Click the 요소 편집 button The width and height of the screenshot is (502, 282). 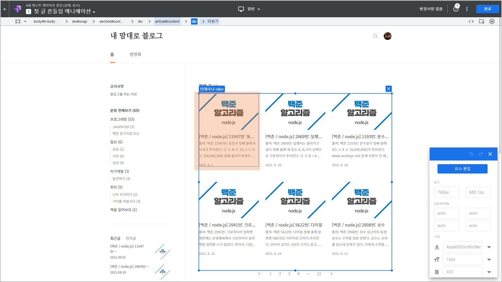[462, 169]
